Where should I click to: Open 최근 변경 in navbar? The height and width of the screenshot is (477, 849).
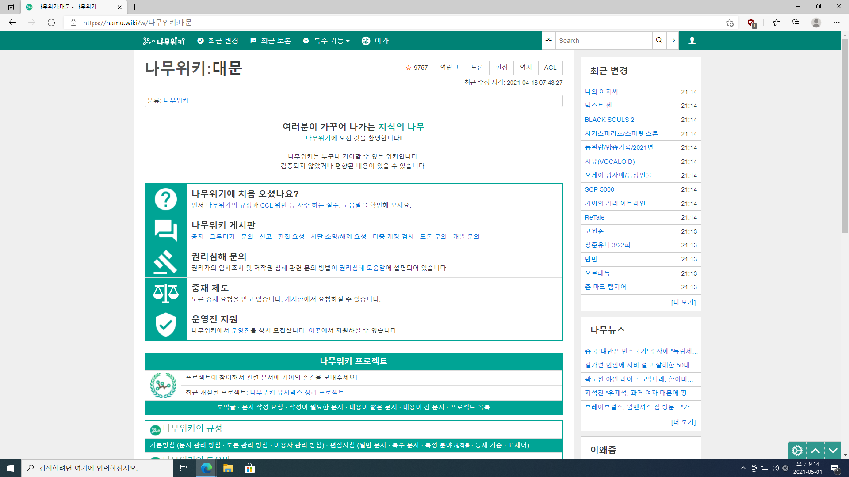(x=218, y=41)
